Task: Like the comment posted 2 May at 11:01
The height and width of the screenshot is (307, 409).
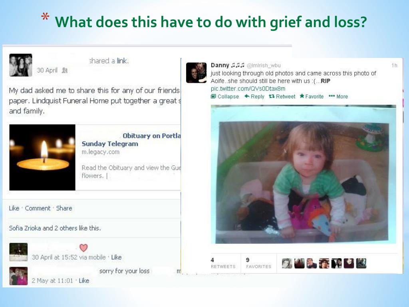Action: coord(84,280)
